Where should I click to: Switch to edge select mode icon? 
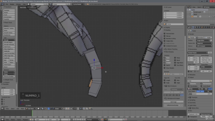(x=66, y=109)
